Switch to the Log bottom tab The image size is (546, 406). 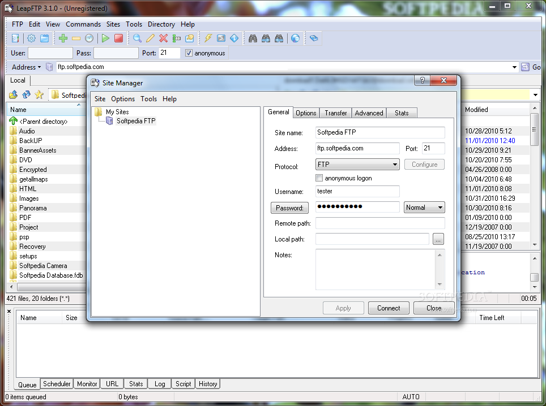[x=160, y=384]
